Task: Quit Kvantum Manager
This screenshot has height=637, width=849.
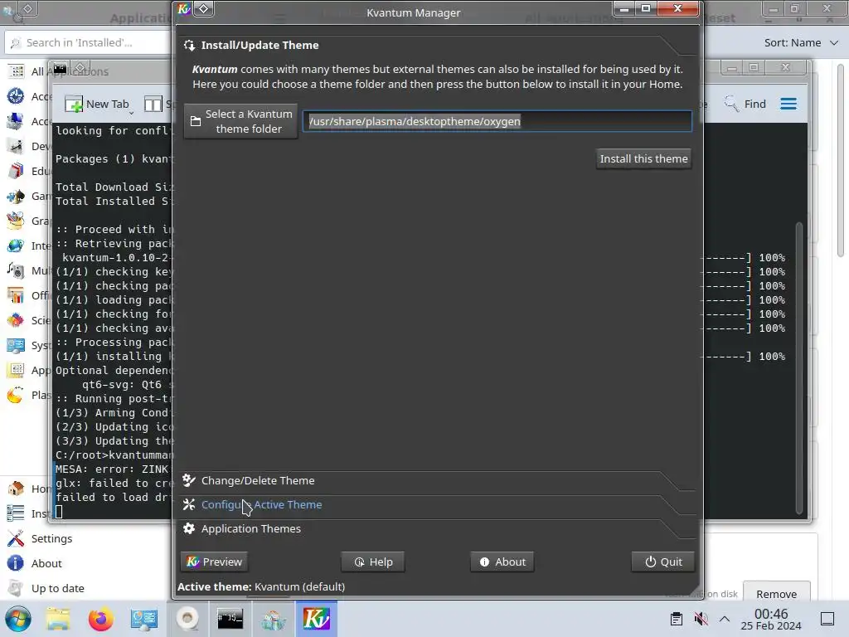Action: point(662,562)
